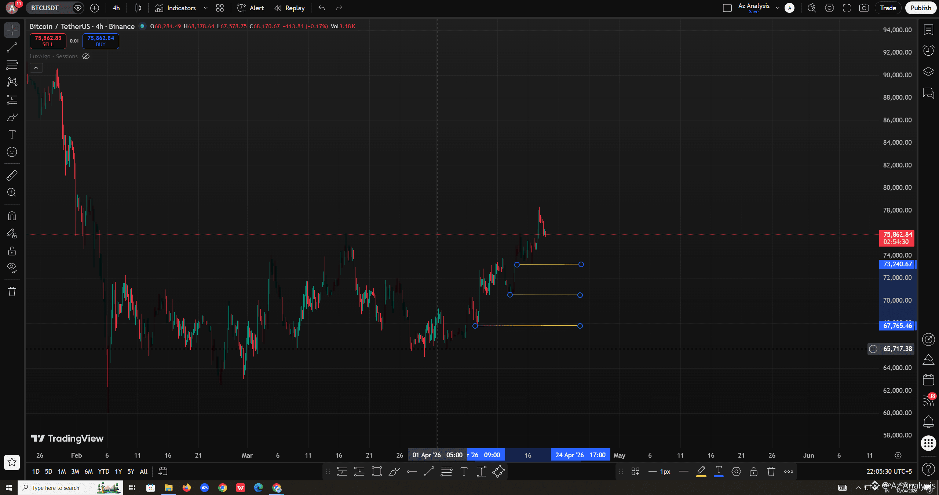Toggle the magnet mode
Viewport: 939px width, 495px height.
12,216
